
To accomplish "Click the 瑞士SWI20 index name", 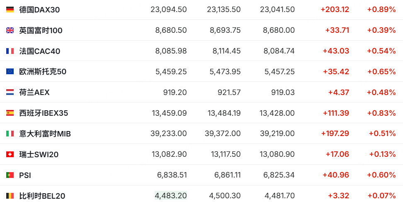I will click(39, 154).
